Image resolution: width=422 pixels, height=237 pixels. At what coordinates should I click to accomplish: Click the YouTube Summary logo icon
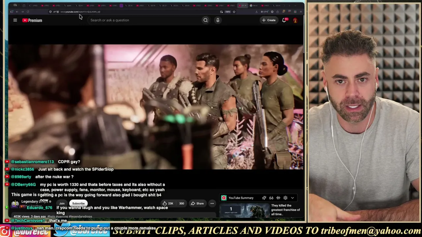coord(224,198)
